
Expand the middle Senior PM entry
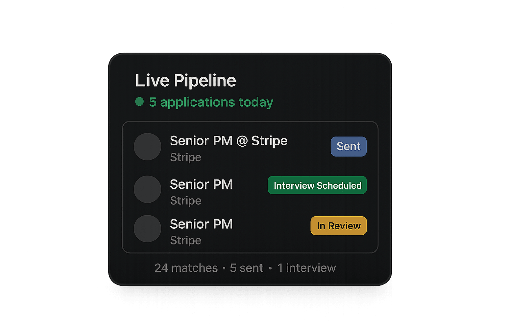(x=201, y=184)
